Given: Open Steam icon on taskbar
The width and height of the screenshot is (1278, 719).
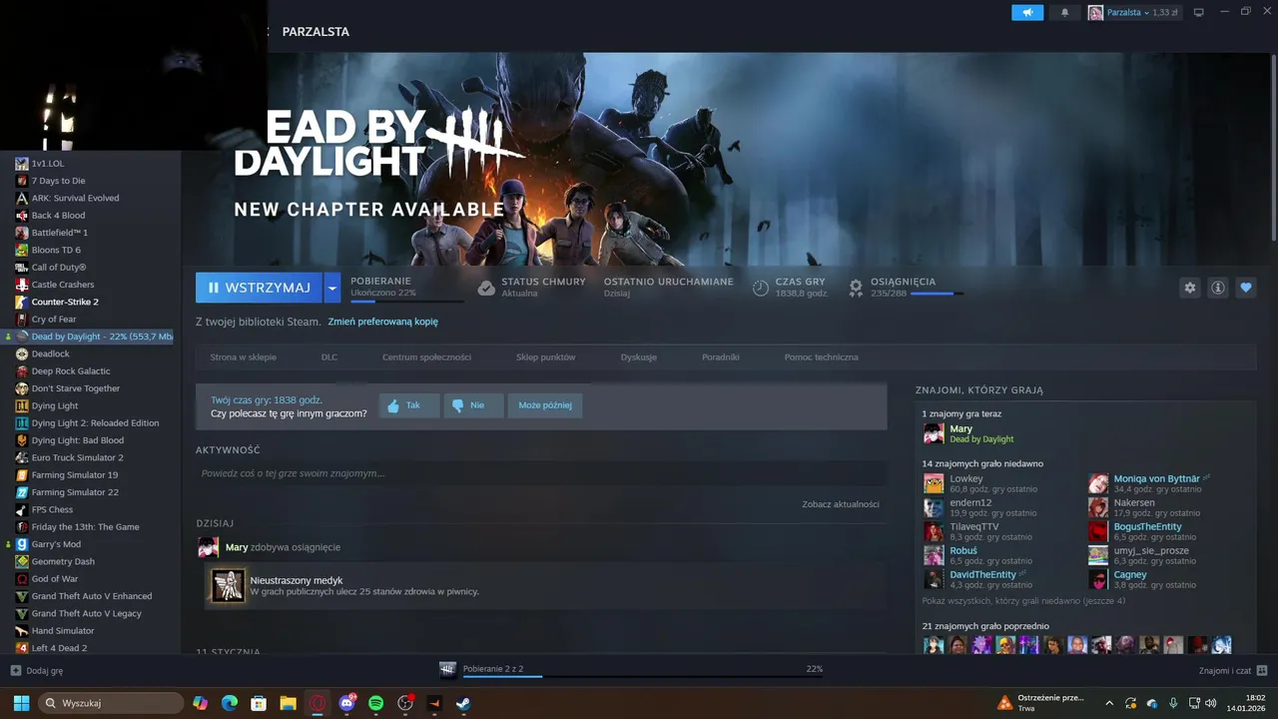Looking at the screenshot, I should [x=463, y=703].
